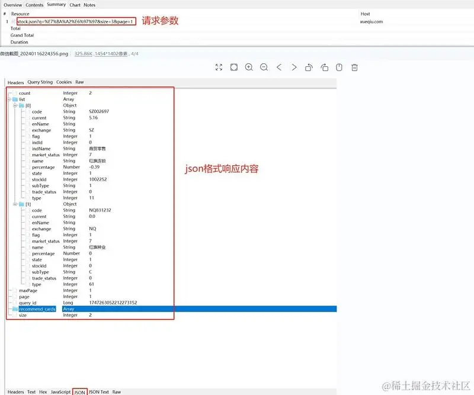Collapse the list array node

9,99
